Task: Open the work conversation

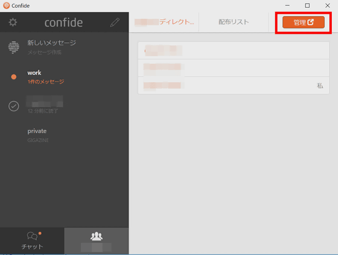Action: click(65, 77)
